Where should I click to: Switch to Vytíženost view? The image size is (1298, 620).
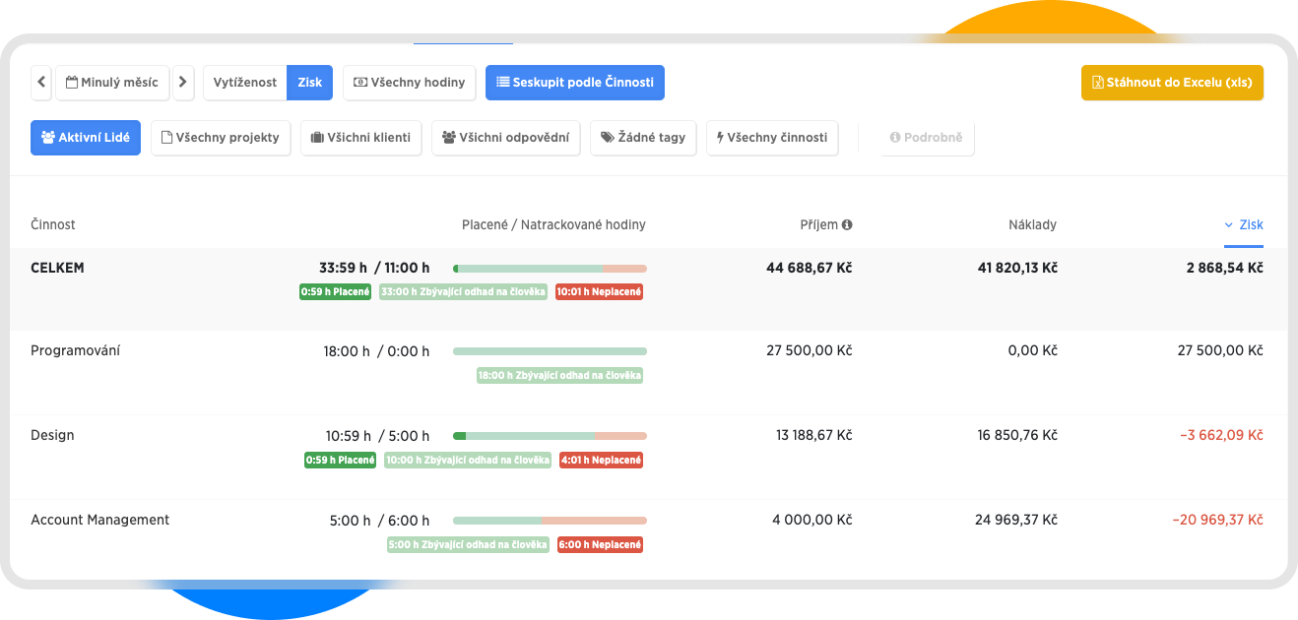coord(245,83)
